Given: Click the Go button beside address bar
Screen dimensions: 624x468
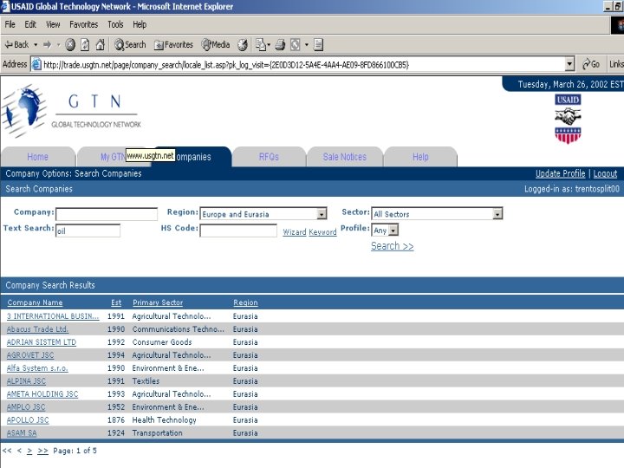Looking at the screenshot, I should click(590, 64).
